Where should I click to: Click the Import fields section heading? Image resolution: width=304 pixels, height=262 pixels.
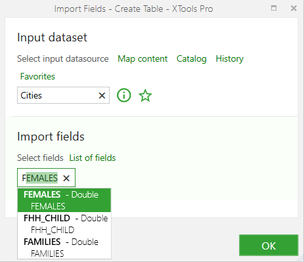click(x=51, y=137)
